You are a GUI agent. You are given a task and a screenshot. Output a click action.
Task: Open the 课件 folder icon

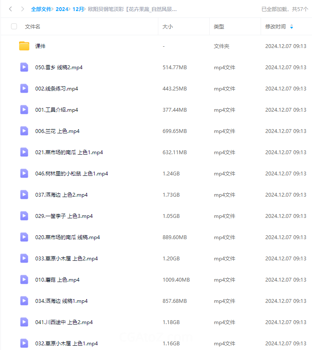[24, 46]
